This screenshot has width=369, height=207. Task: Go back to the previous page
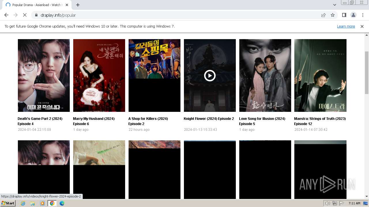(6, 15)
